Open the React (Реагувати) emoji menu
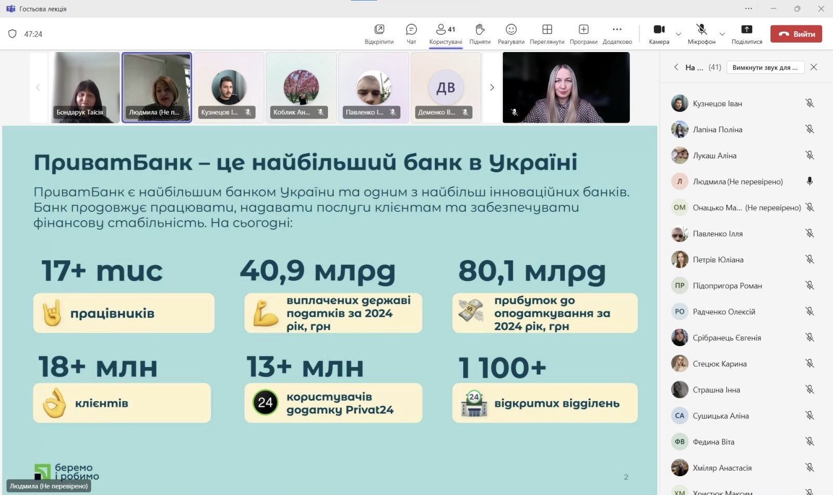This screenshot has width=833, height=495. (511, 33)
